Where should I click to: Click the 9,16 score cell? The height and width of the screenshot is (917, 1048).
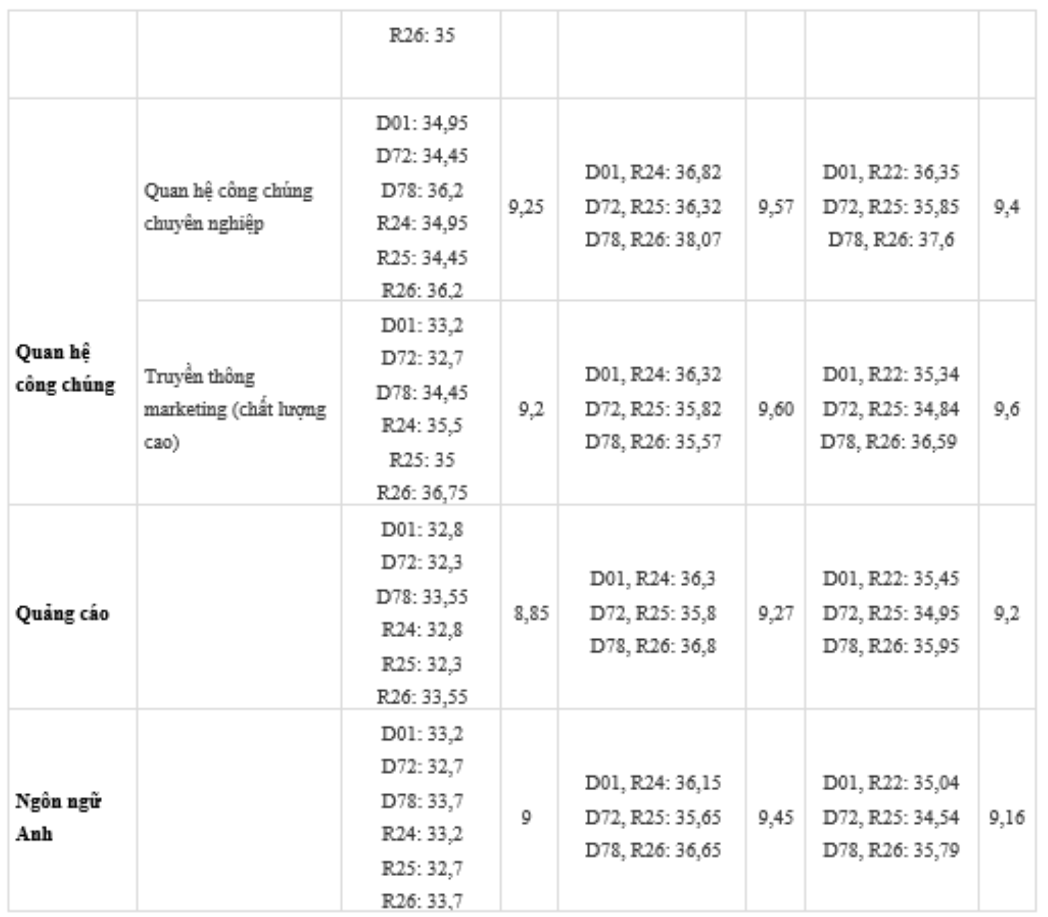click(x=1007, y=817)
